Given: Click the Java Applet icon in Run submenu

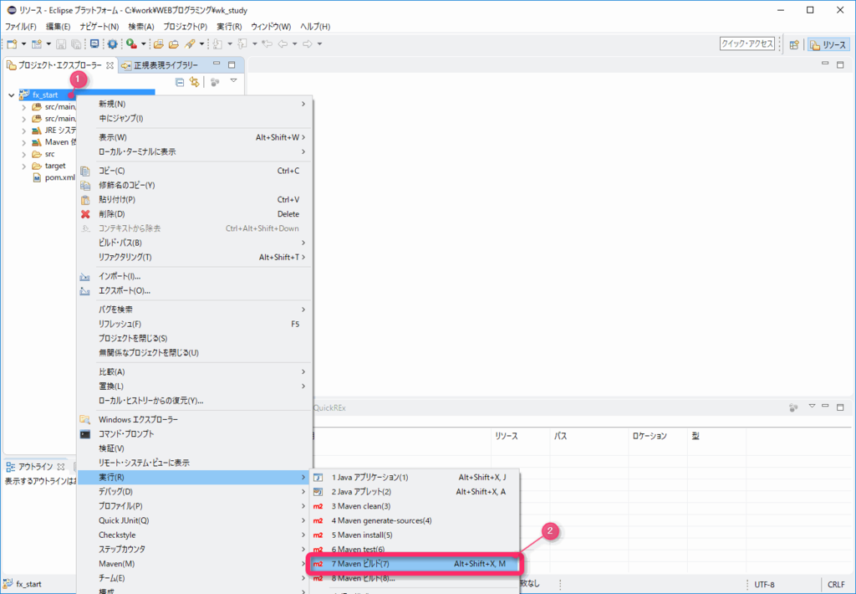Looking at the screenshot, I should pos(318,492).
